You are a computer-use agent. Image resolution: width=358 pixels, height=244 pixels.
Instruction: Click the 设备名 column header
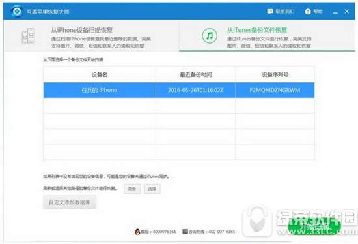100,74
